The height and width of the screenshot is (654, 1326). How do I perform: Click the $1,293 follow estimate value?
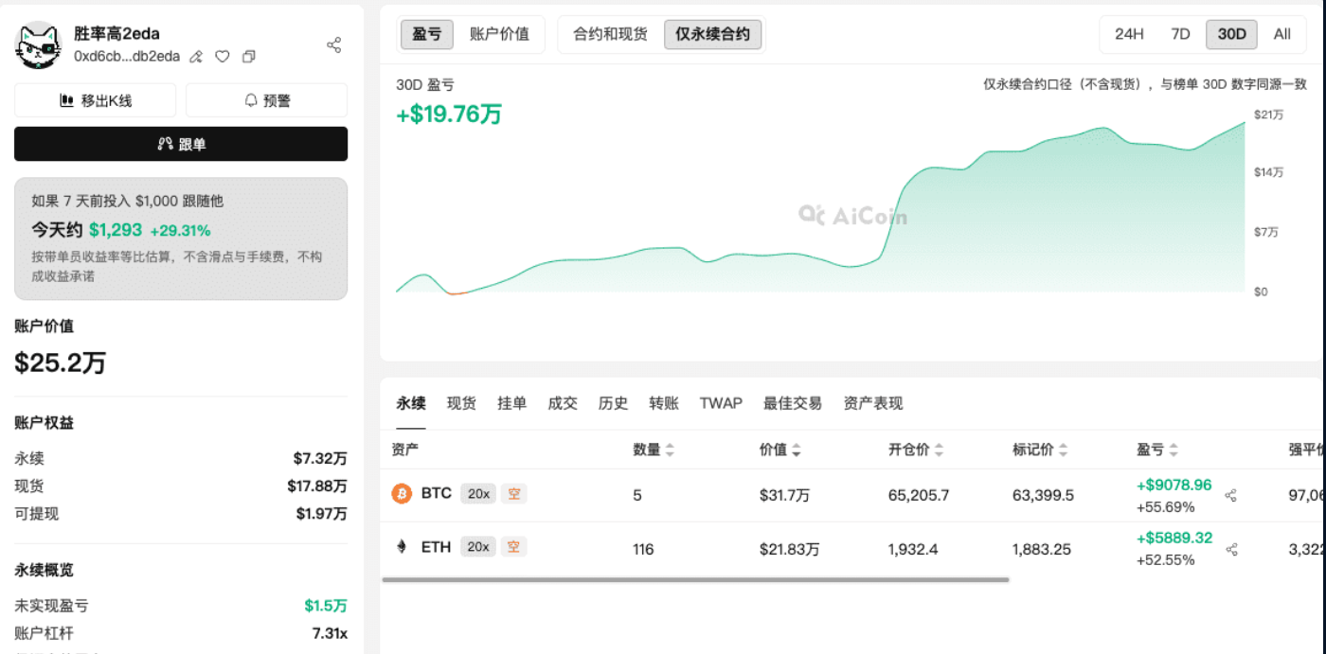coord(116,230)
